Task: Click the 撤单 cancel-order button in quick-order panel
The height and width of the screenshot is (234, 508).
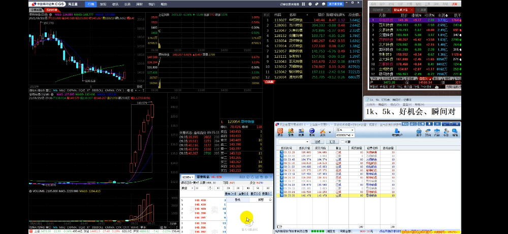Action: [x=230, y=193]
